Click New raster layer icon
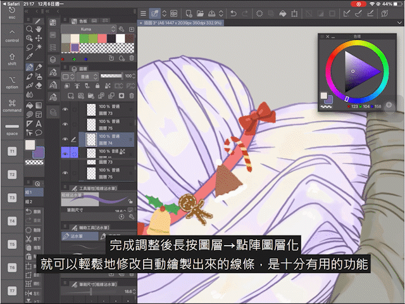 (70, 96)
